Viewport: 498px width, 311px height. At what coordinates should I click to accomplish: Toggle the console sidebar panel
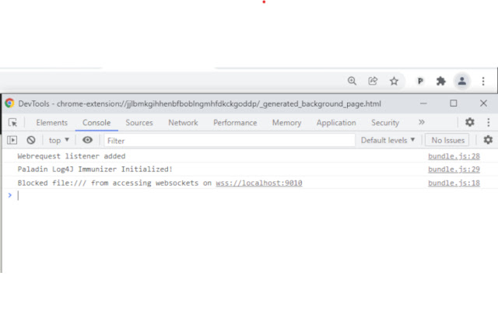(x=12, y=140)
